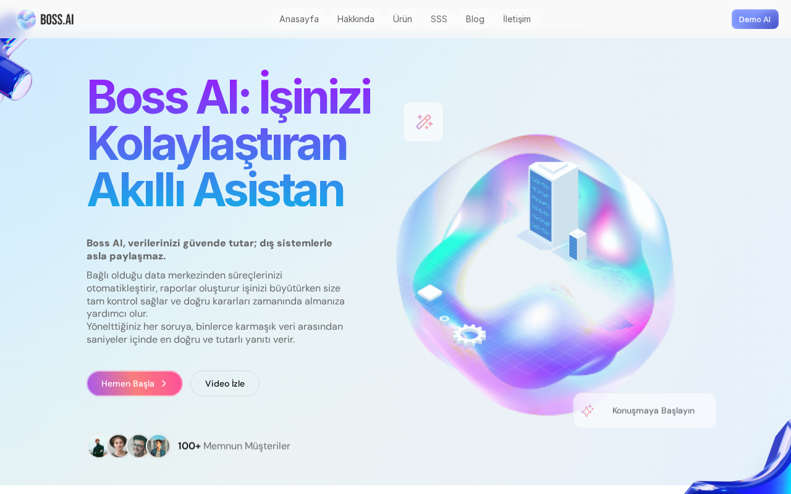
Task: Open the İletişim contact page
Action: tap(517, 19)
